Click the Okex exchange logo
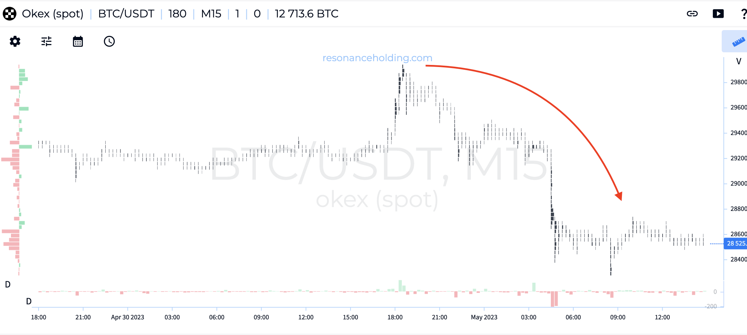Screen dimensions: 747x335 [10, 14]
